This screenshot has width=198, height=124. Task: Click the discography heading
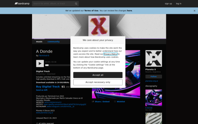click(151, 86)
